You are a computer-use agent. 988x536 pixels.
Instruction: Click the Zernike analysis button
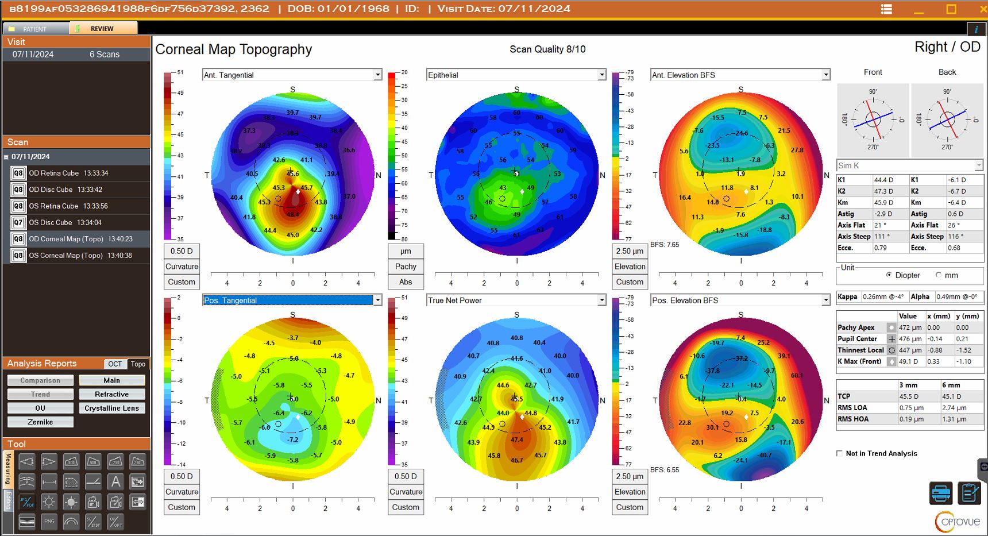tap(40, 422)
